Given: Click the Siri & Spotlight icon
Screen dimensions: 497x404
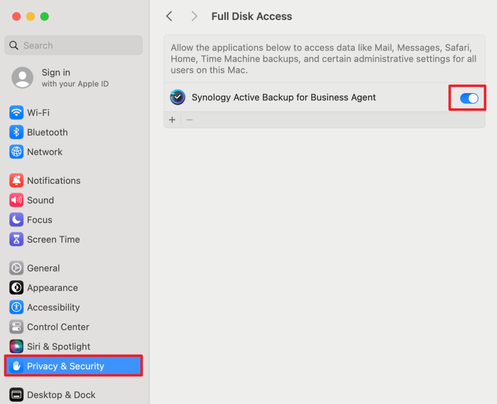Looking at the screenshot, I should click(16, 346).
